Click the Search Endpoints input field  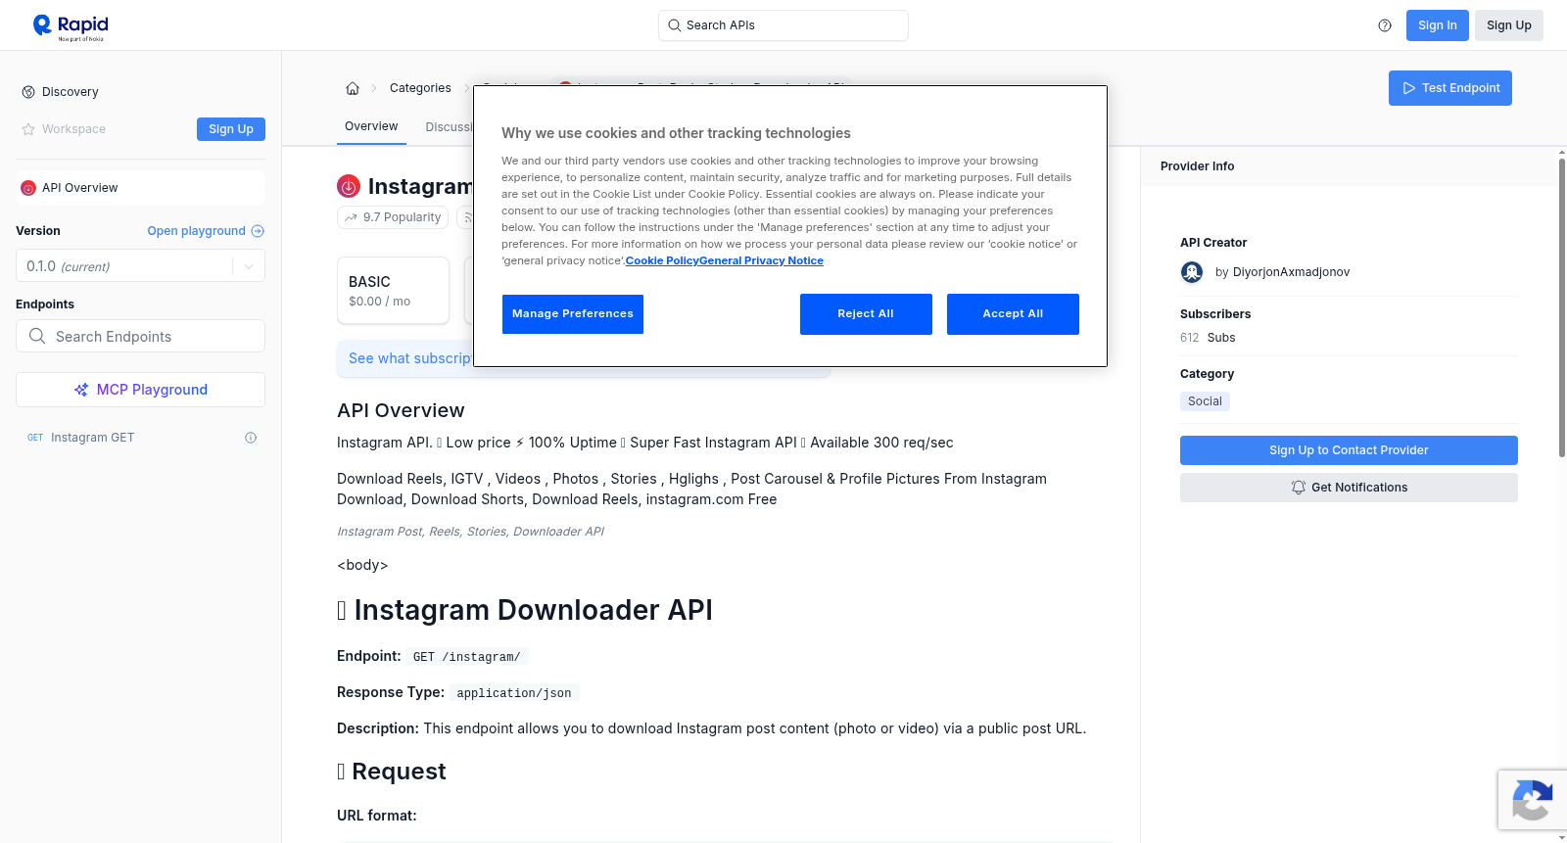point(140,336)
